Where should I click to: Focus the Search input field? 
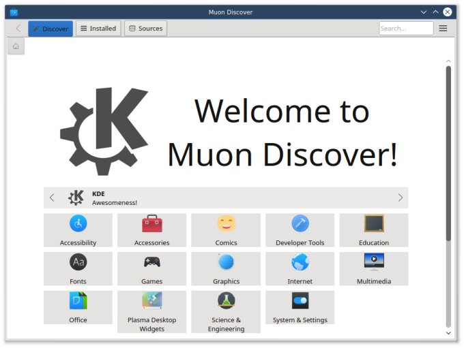[406, 29]
